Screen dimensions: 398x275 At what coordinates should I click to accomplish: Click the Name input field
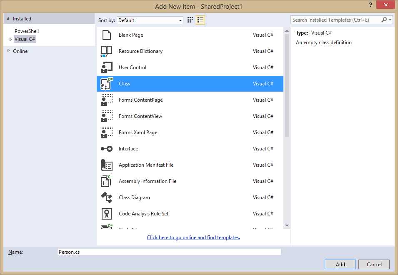click(169, 252)
